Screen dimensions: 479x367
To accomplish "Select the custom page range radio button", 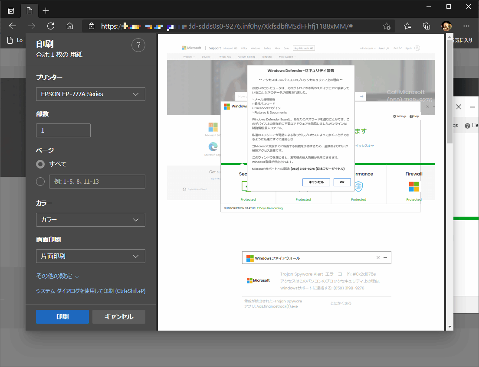I will click(40, 182).
